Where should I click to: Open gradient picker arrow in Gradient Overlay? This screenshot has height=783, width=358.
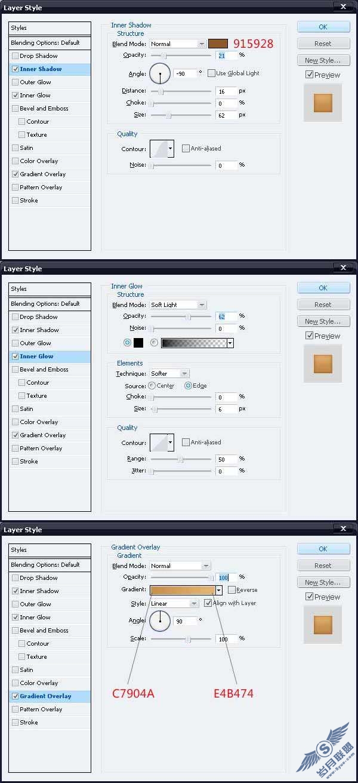pos(219,590)
